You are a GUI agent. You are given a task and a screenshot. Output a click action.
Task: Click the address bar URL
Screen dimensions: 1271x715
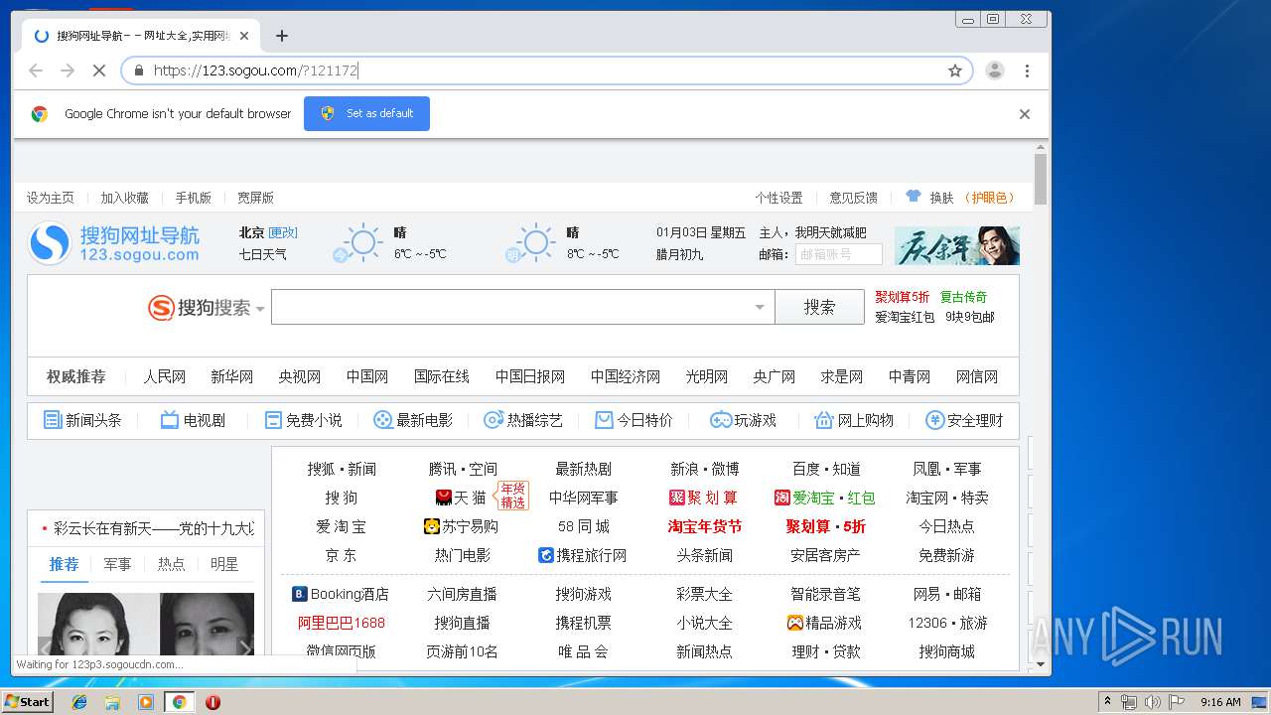[255, 71]
